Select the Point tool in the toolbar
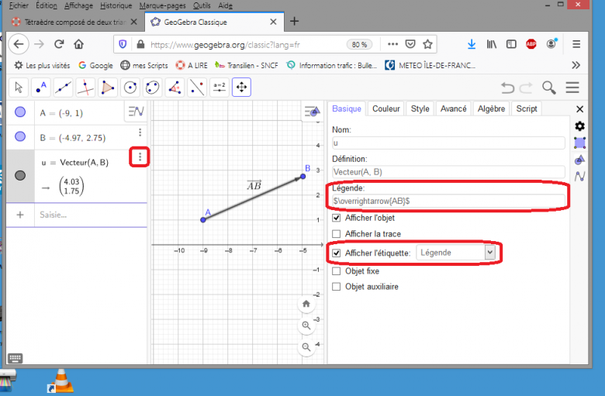Image resolution: width=605 pixels, height=396 pixels. point(42,87)
